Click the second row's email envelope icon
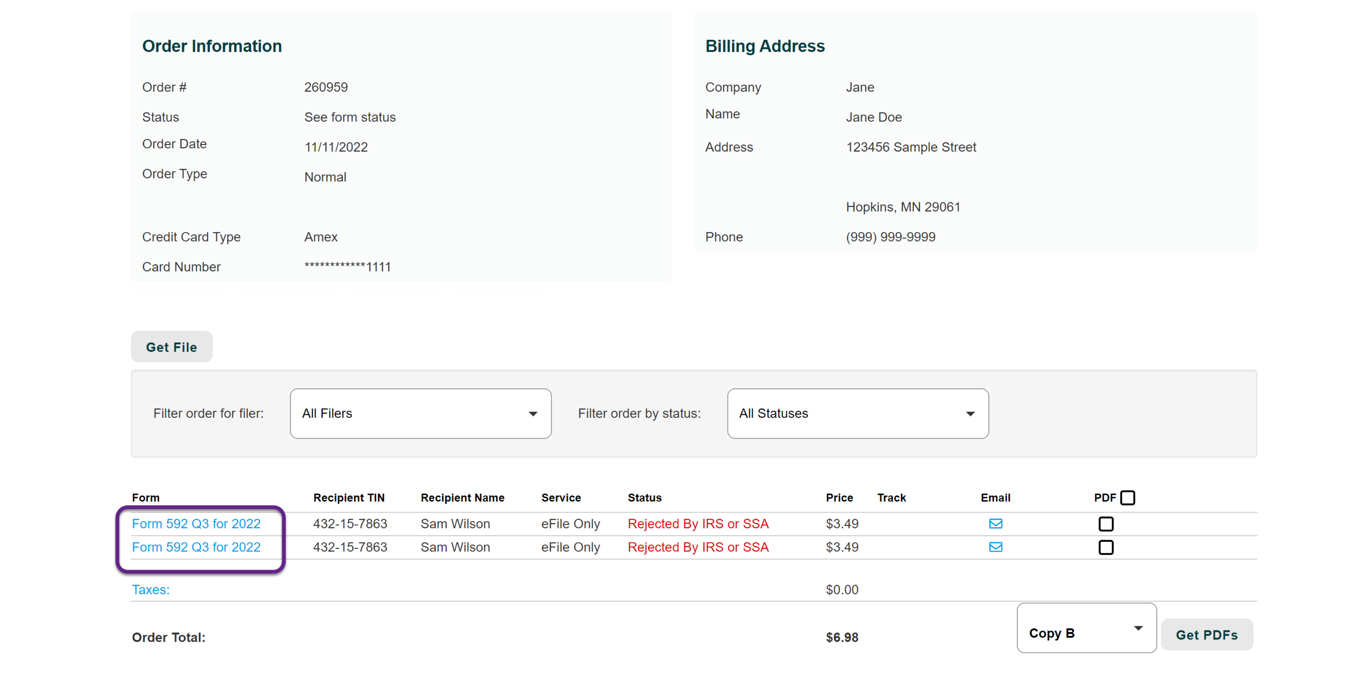This screenshot has height=696, width=1348. [995, 547]
